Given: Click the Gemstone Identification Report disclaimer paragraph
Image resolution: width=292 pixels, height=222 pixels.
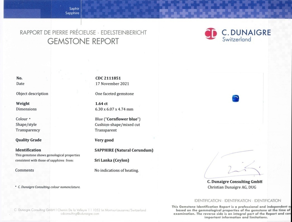Looking at the screenshot, I should pyautogui.click(x=232, y=212).
